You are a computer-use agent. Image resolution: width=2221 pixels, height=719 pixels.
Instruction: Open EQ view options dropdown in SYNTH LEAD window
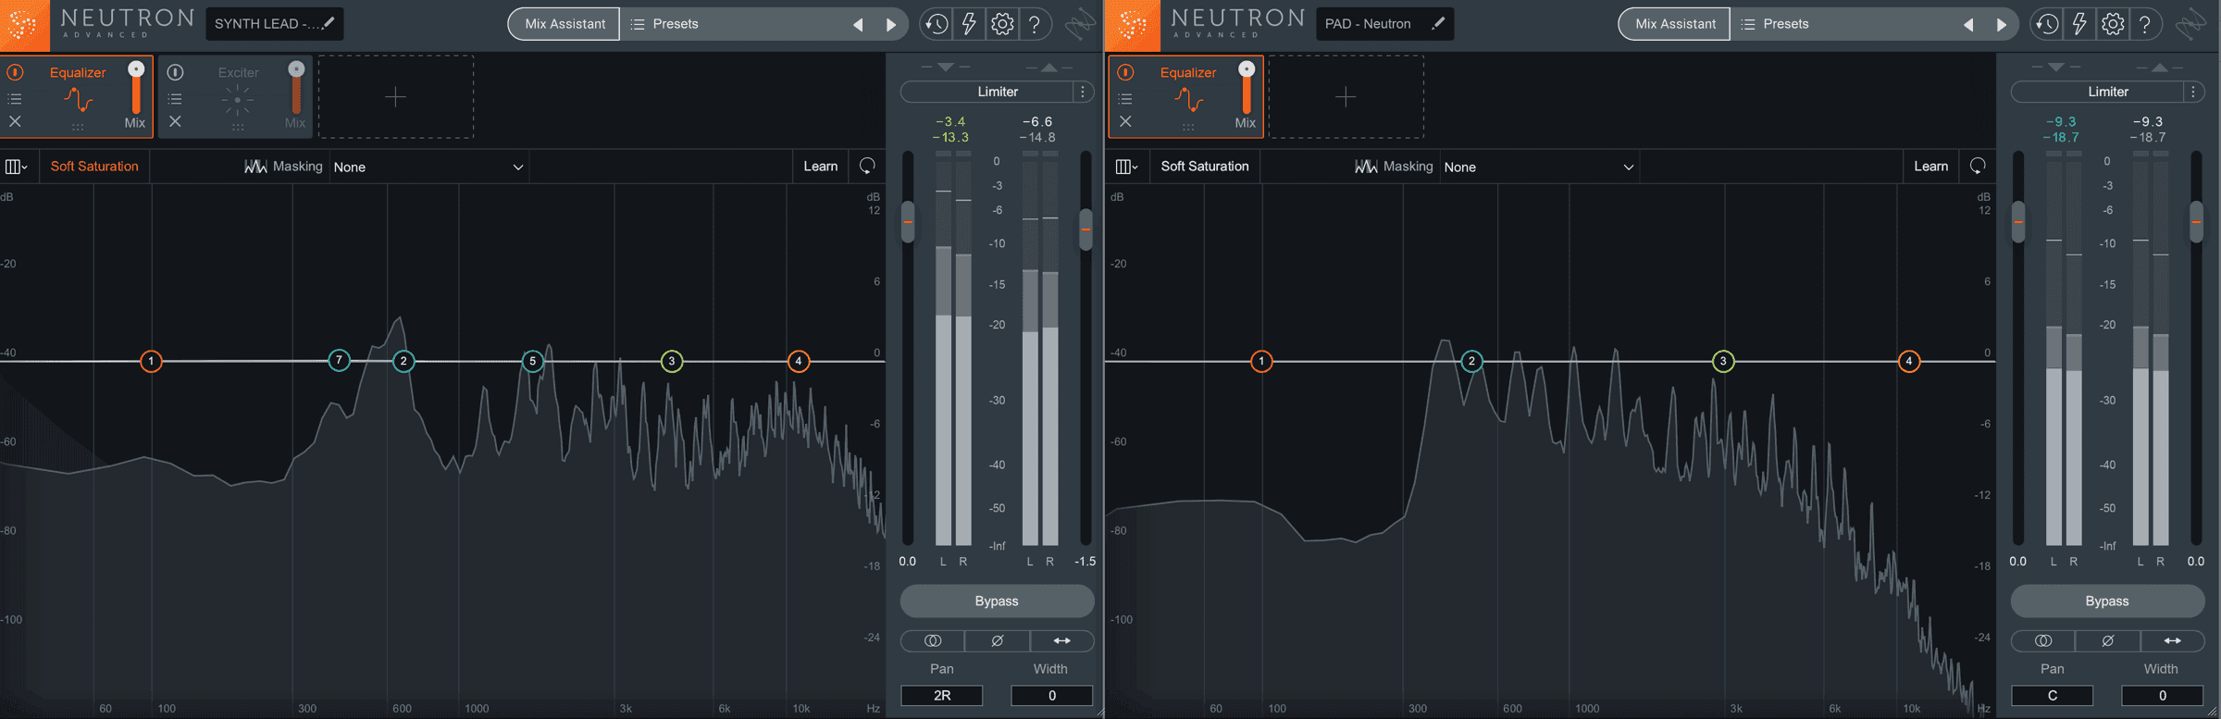point(16,167)
